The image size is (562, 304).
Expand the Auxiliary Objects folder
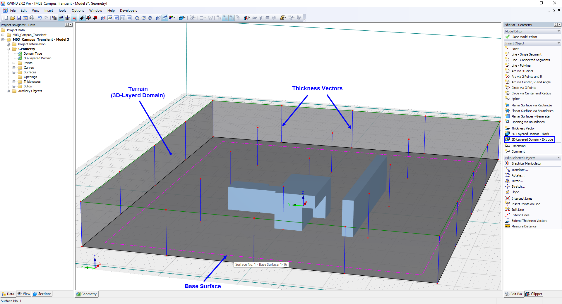pos(8,91)
